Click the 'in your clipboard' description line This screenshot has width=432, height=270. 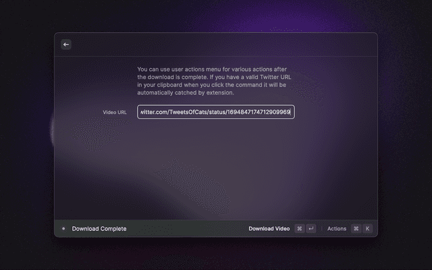[x=212, y=85]
